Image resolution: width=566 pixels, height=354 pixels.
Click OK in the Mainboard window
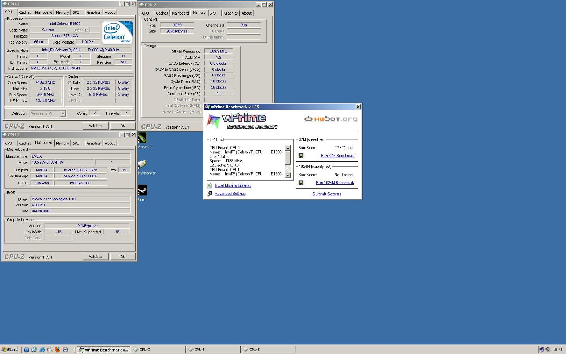[123, 257]
